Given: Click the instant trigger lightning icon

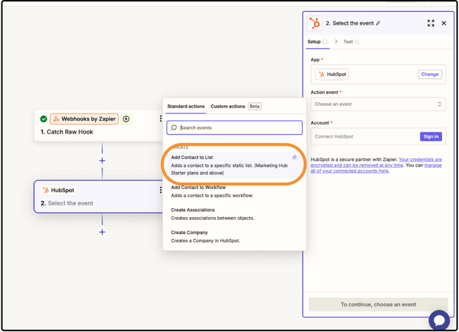Looking at the screenshot, I should (x=126, y=118).
